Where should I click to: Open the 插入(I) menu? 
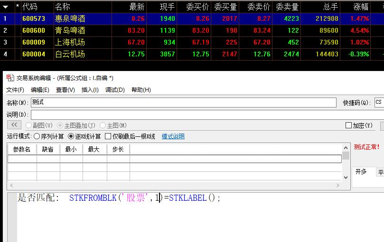[90, 90]
